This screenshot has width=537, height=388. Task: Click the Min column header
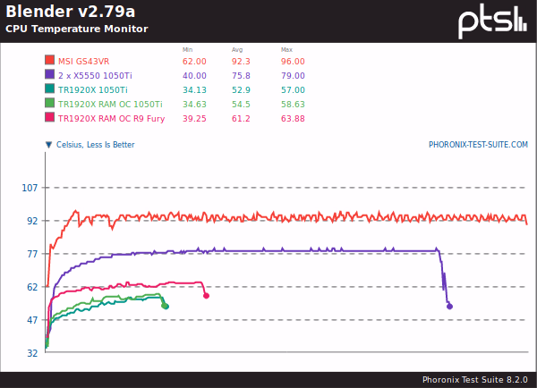(187, 49)
